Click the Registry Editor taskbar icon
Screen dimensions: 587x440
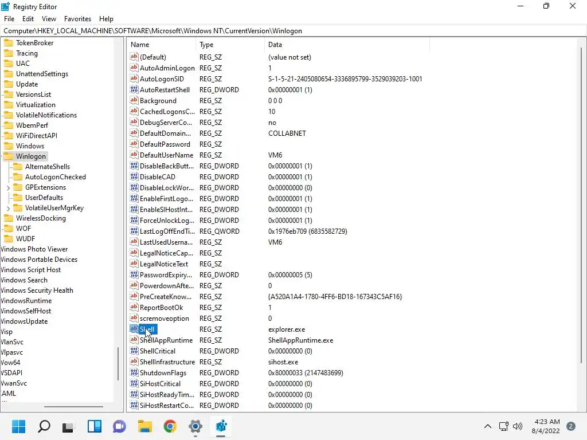(x=221, y=426)
